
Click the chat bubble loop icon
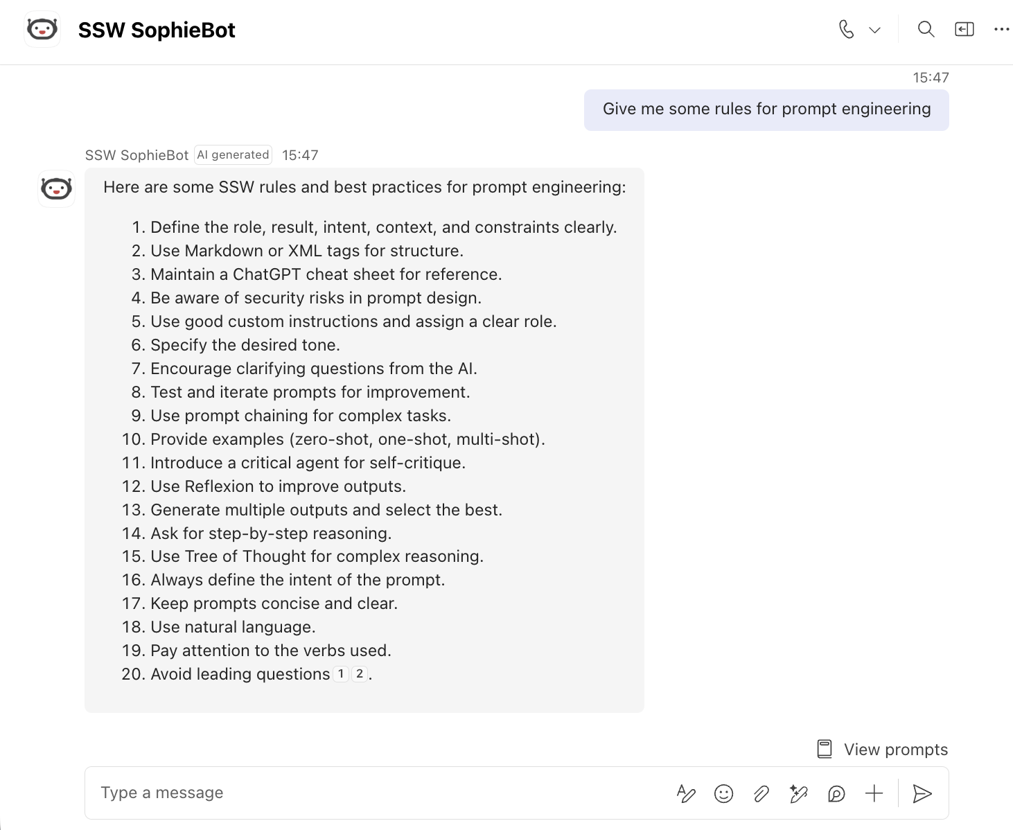pyautogui.click(x=836, y=793)
